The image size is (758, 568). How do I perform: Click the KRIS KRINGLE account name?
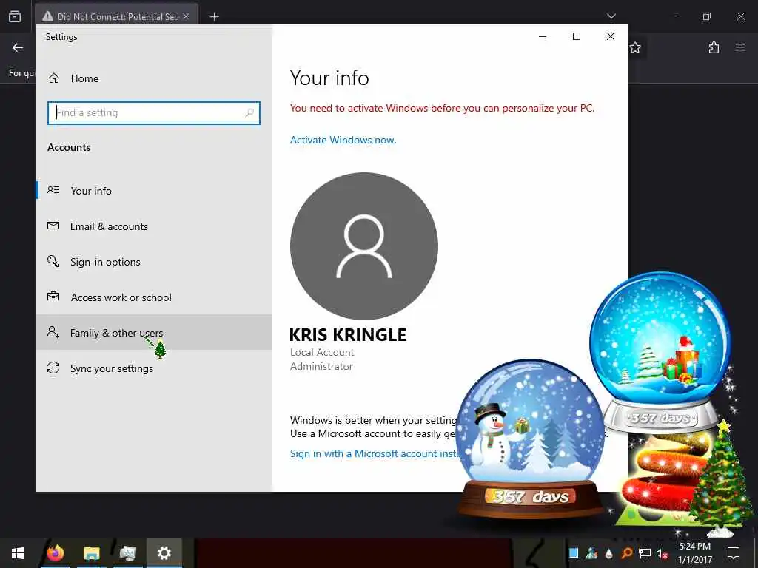[x=348, y=335]
